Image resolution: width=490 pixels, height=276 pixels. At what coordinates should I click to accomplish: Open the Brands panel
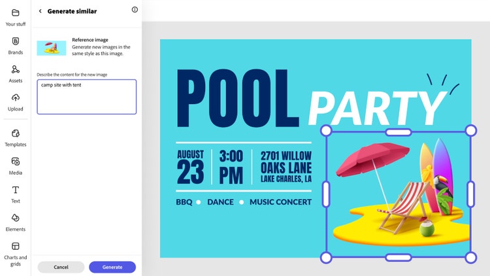[x=15, y=41]
